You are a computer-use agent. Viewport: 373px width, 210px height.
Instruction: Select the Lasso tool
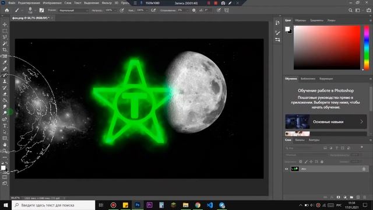pyautogui.click(x=5, y=37)
